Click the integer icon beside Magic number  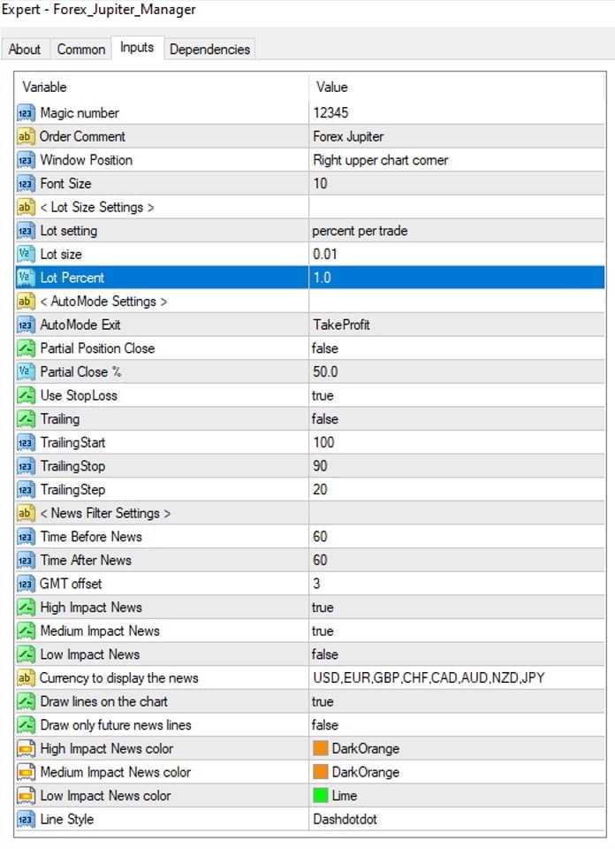pos(25,113)
